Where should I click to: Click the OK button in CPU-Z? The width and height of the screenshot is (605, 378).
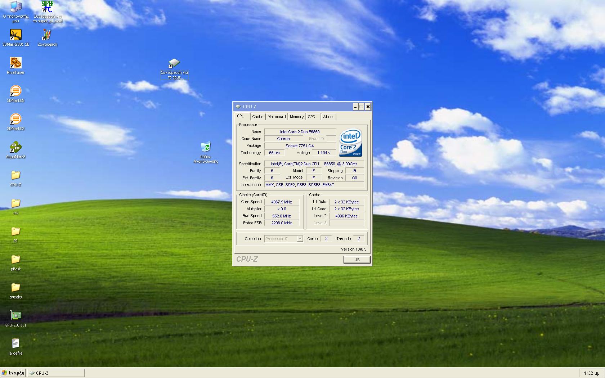[x=357, y=260]
